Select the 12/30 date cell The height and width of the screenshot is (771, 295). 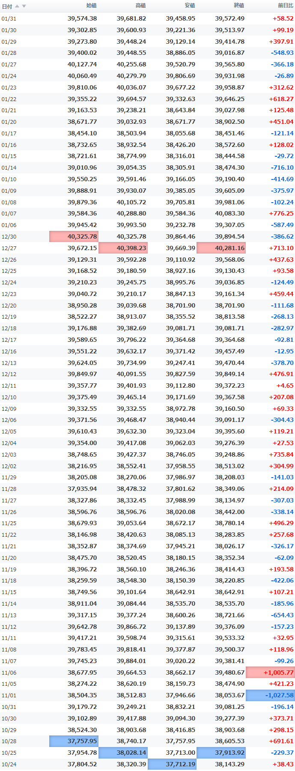(9, 237)
